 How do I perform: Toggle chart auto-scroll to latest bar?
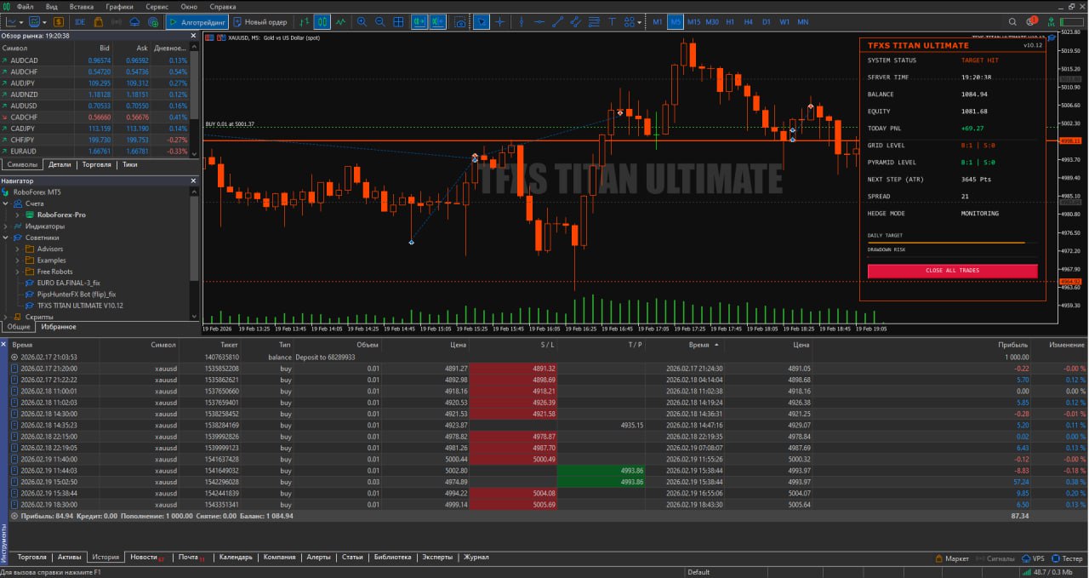419,22
